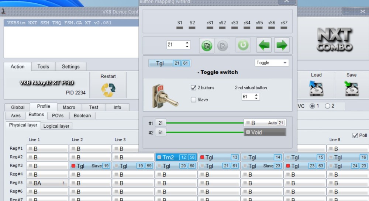Open the Buttons sub-tab

click(x=36, y=115)
